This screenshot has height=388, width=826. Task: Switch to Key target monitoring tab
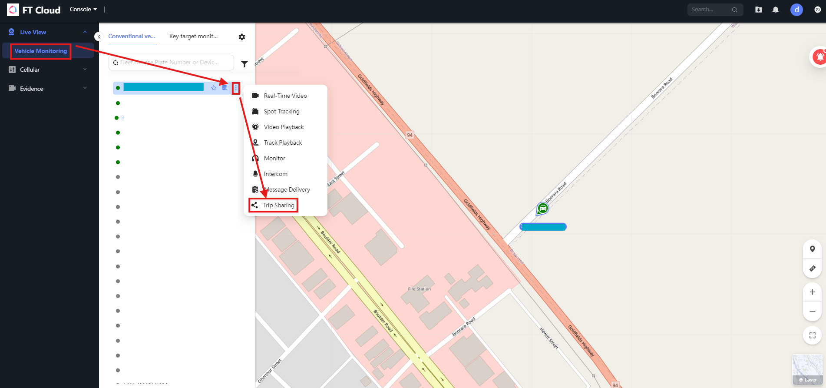[x=194, y=36]
